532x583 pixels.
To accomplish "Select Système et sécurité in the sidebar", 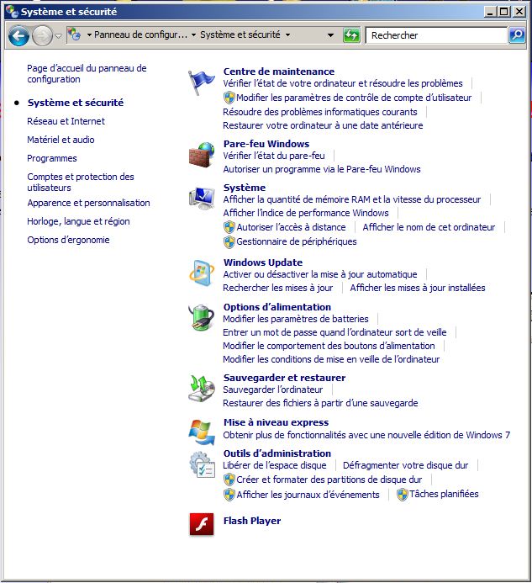I will coord(76,103).
